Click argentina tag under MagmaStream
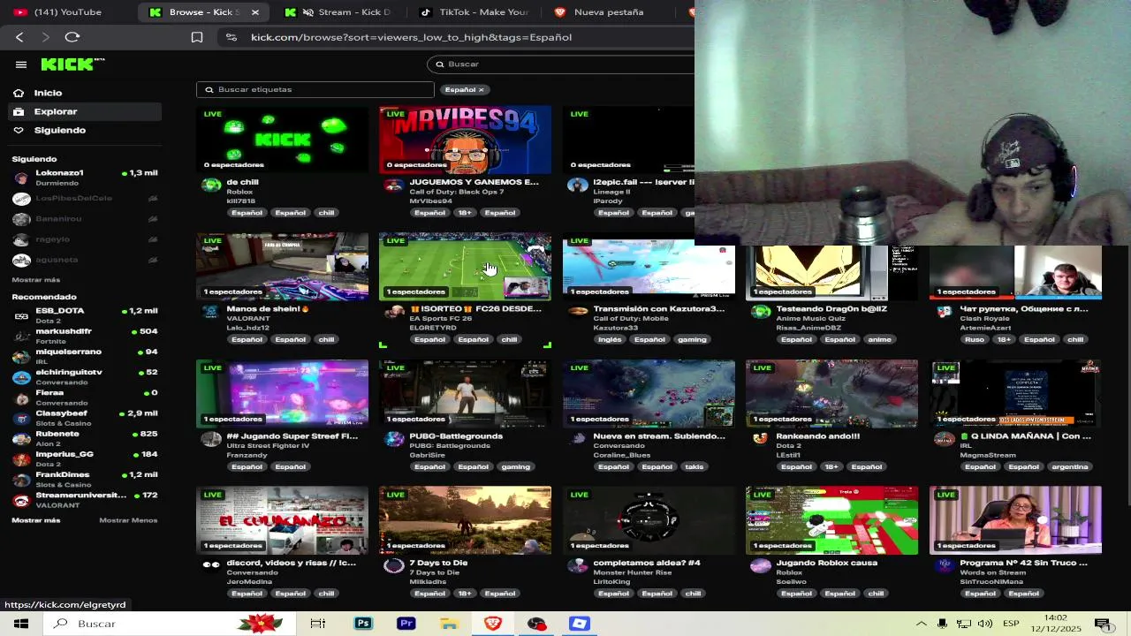 point(1070,467)
